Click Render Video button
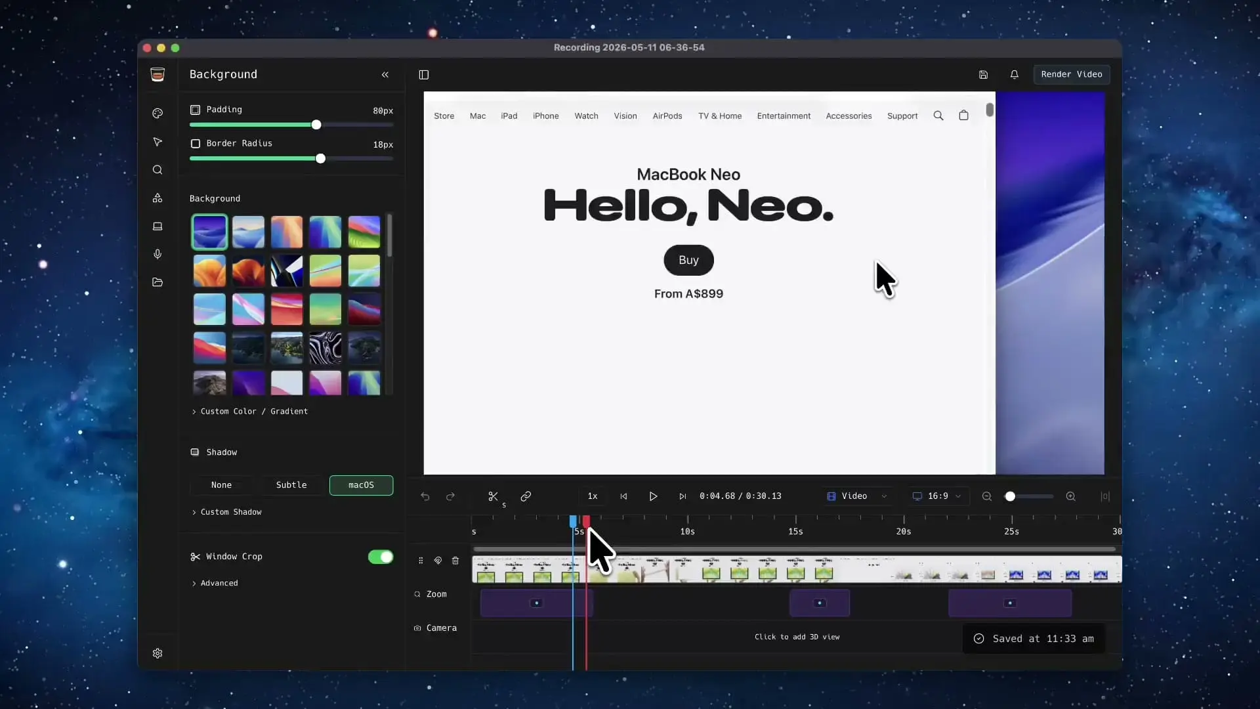The image size is (1260, 709). click(1072, 74)
